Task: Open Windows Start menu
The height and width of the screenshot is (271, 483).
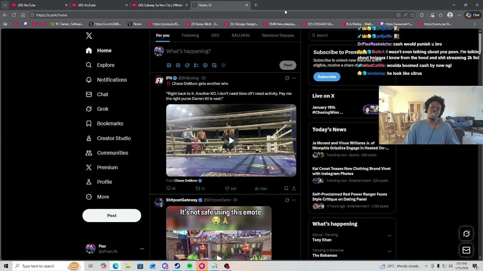Action: pos(6,266)
